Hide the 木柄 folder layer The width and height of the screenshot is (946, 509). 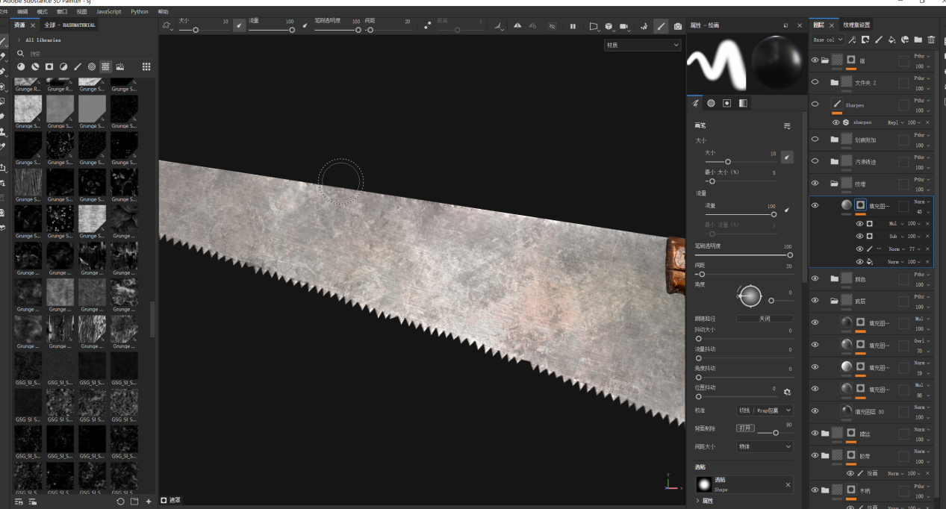click(x=815, y=490)
